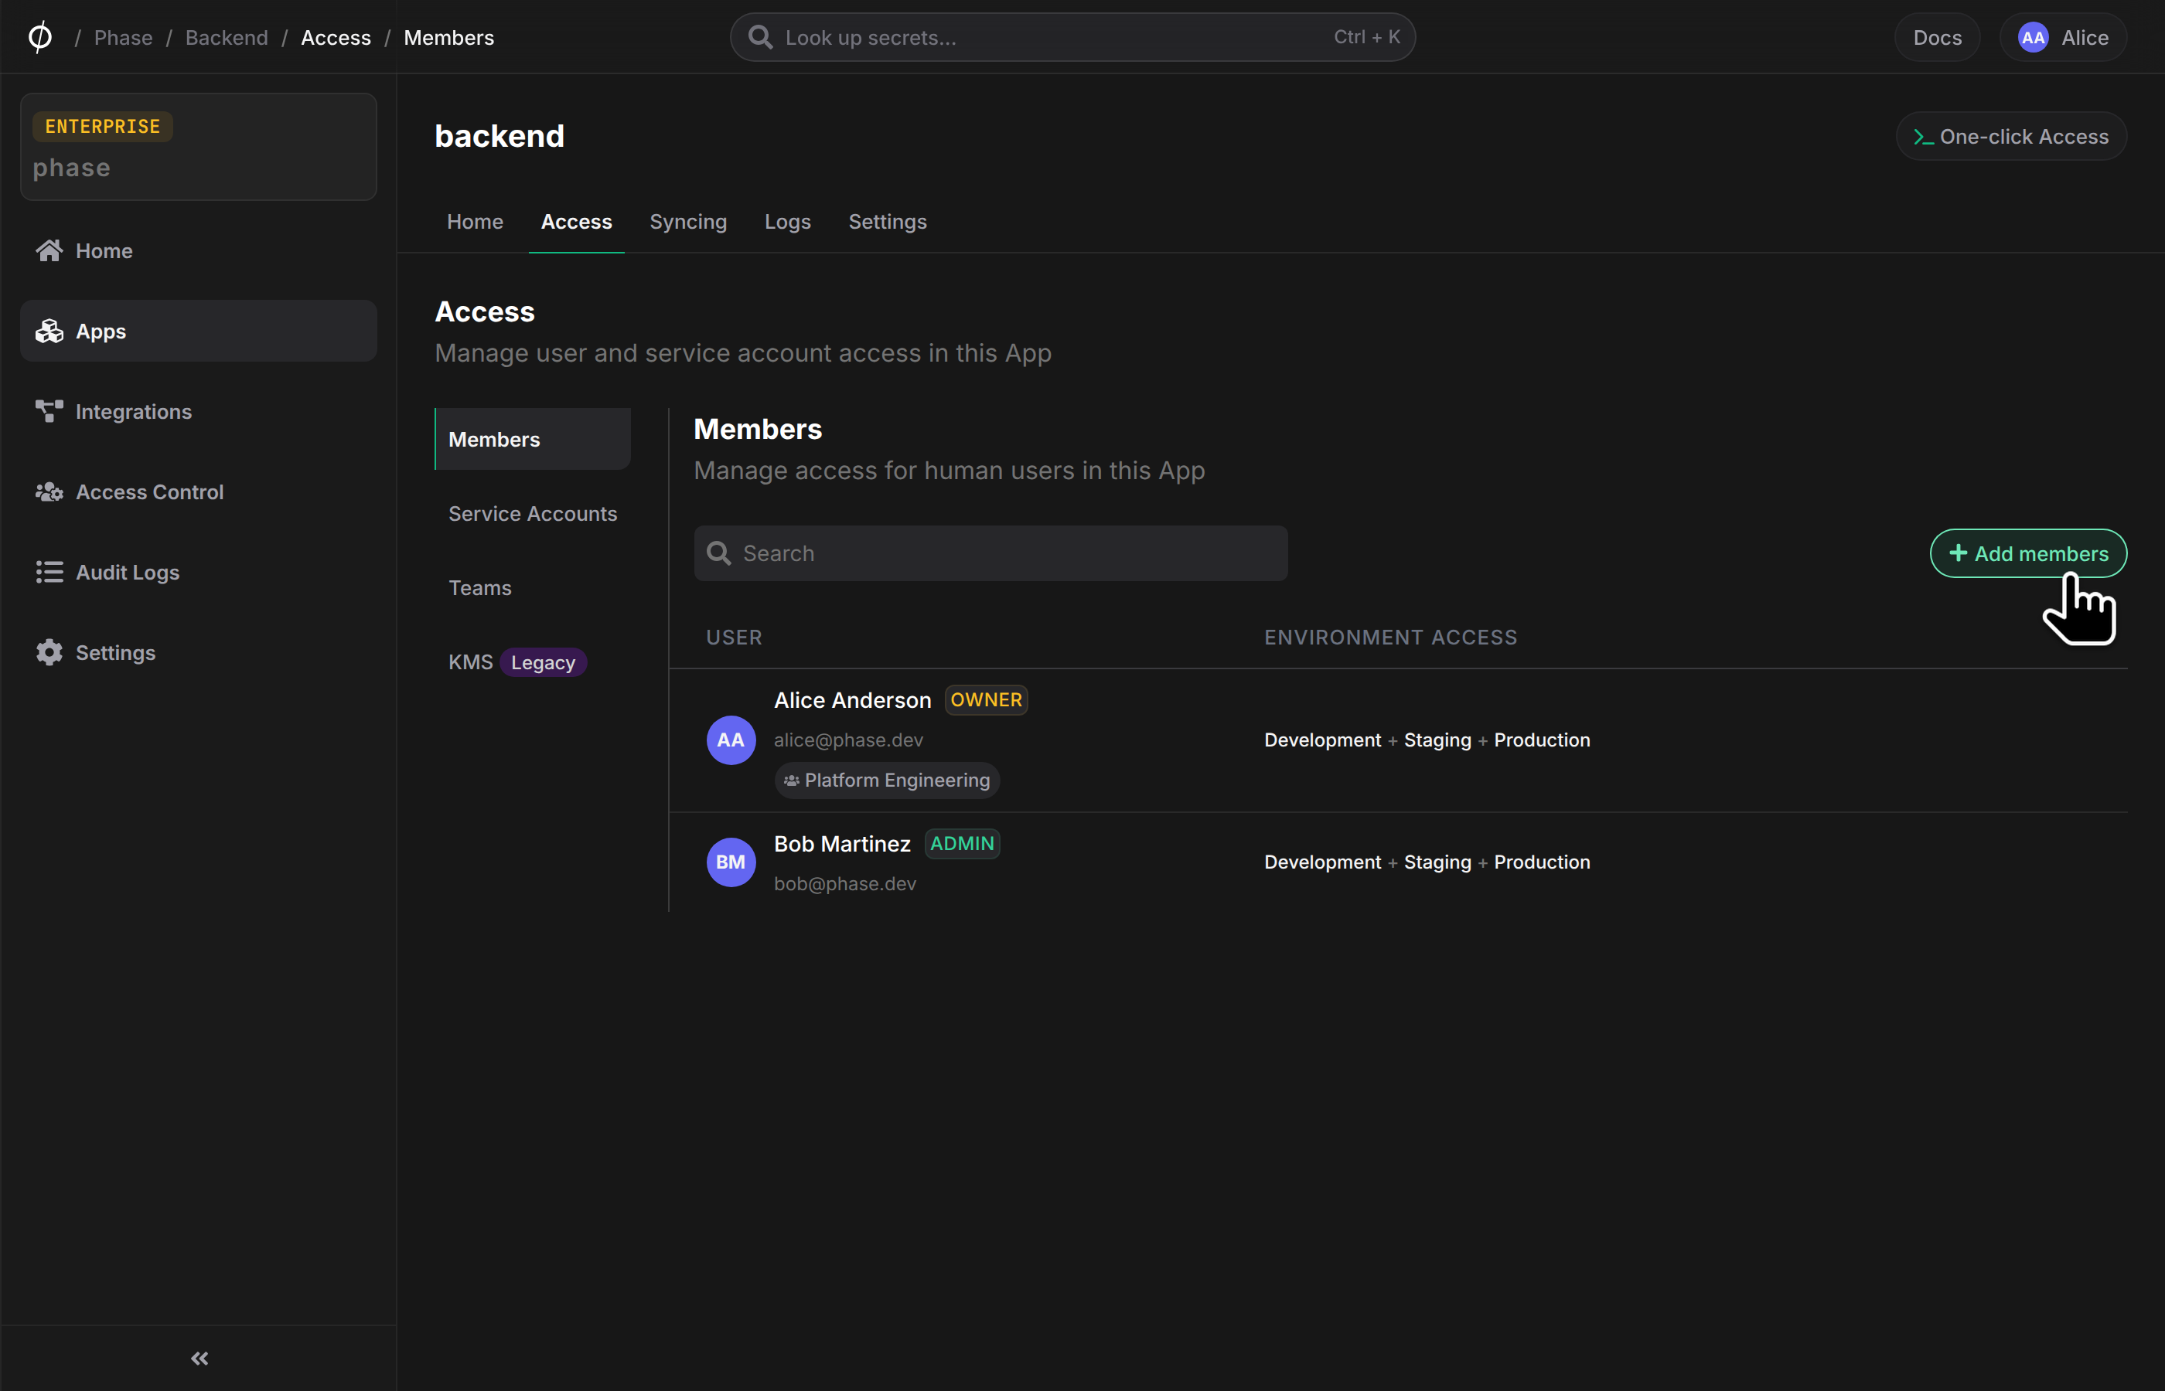Click Bob Martinez's BM avatar
Screen dimensions: 2165x1391
[730, 862]
